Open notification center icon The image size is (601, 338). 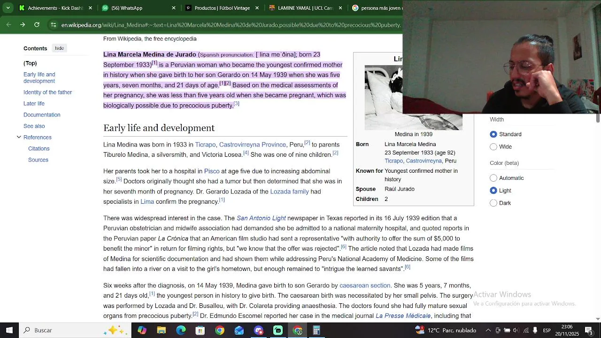588,330
